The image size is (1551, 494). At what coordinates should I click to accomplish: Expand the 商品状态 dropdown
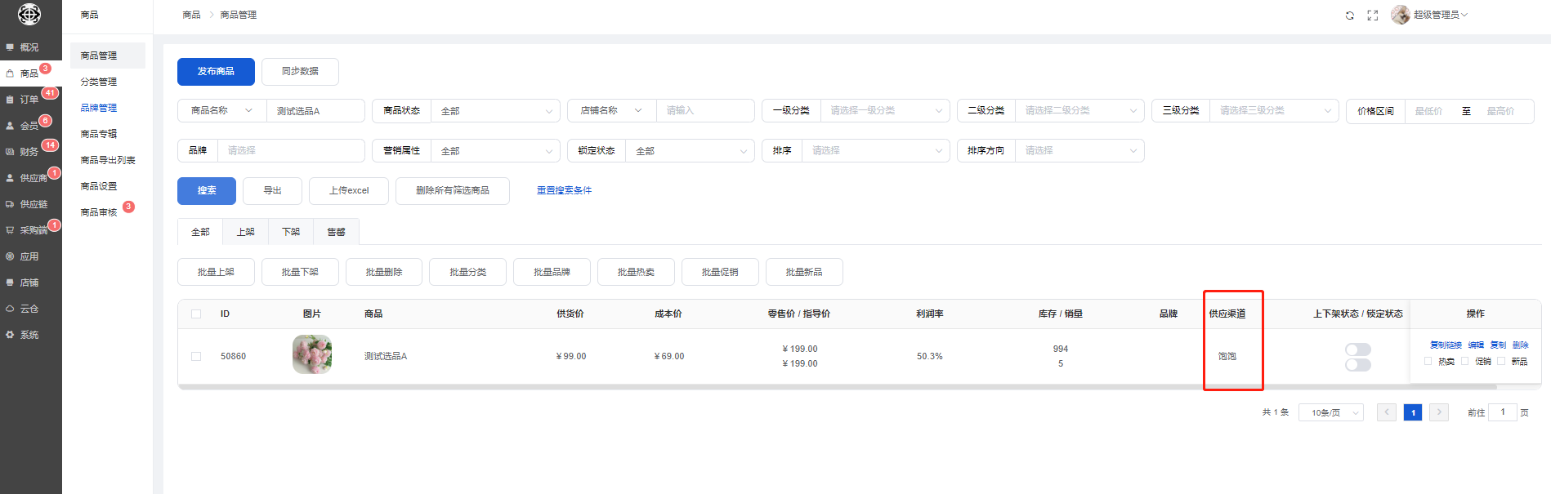[x=494, y=111]
